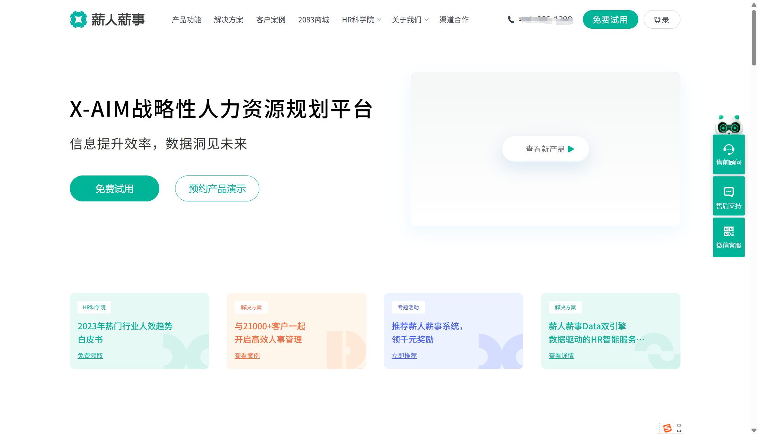Expand the 关于我们 dropdown menu
Viewport: 758px width, 434px height.
[407, 20]
